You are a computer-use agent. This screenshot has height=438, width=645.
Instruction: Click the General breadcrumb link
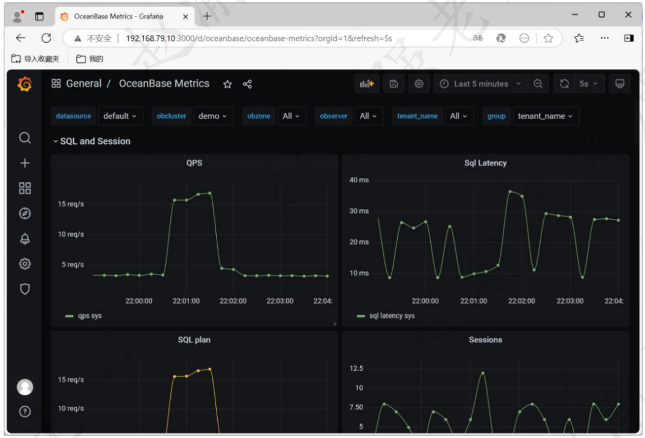point(84,84)
